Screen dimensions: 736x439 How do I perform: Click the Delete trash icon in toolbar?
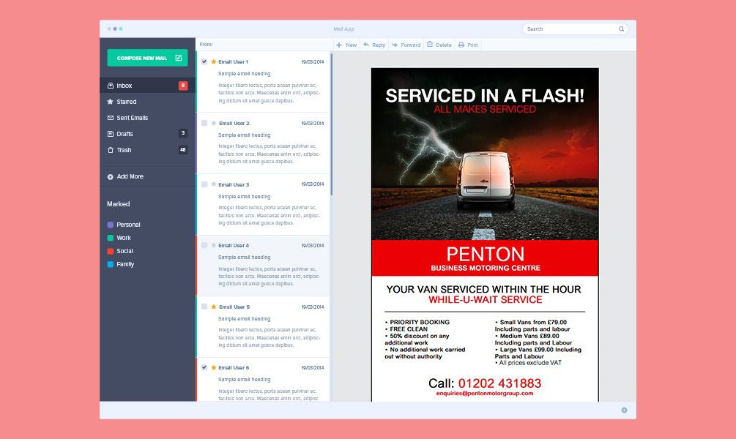tap(429, 44)
